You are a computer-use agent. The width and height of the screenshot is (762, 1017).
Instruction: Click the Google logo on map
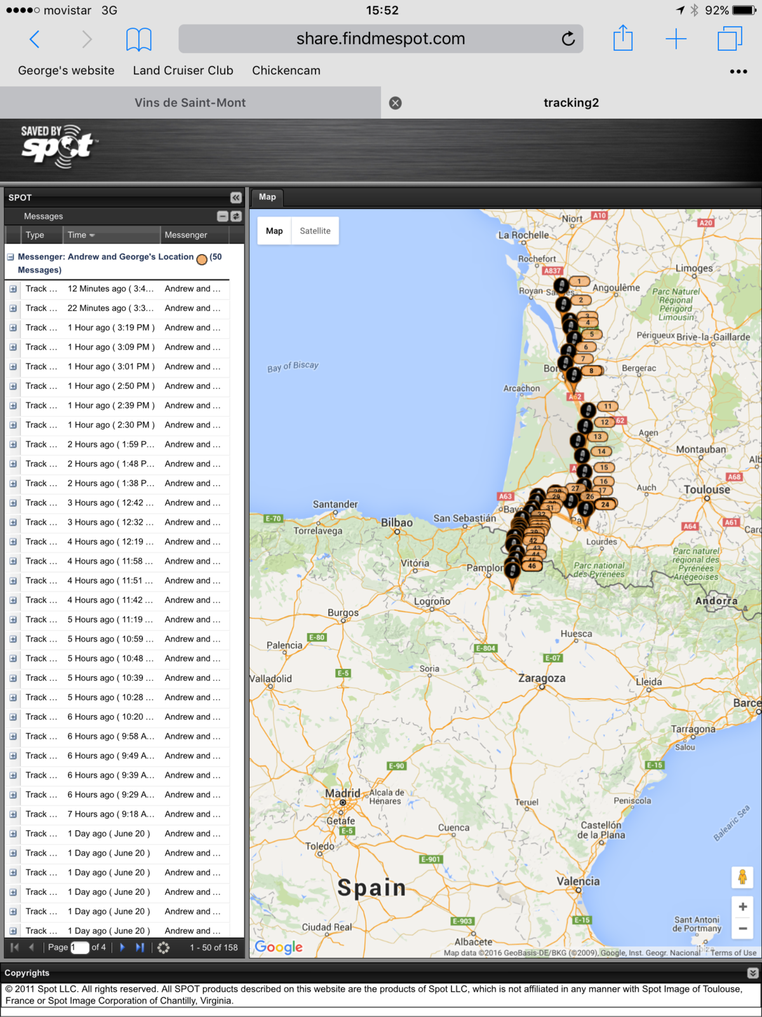point(279,947)
